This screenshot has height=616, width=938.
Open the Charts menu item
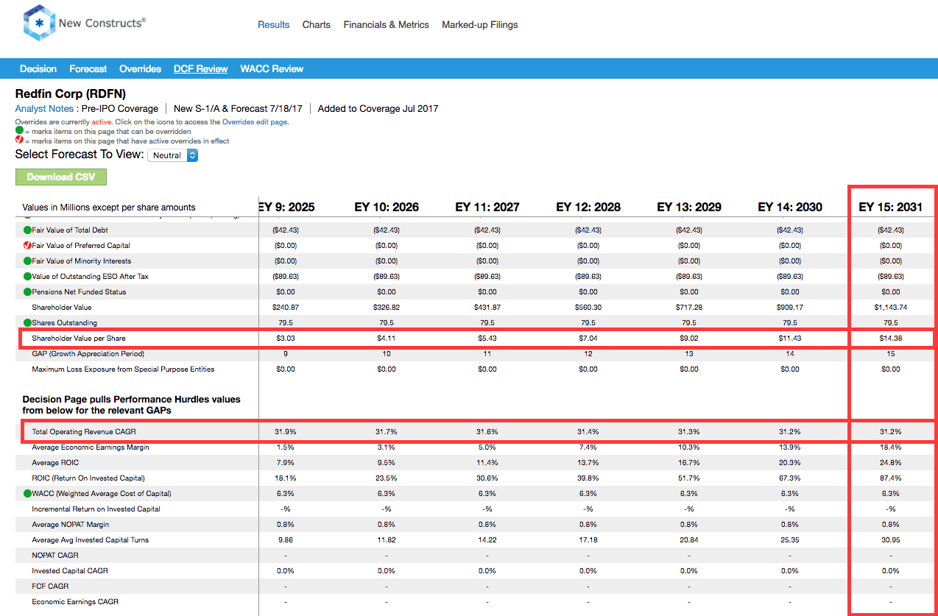click(x=317, y=24)
